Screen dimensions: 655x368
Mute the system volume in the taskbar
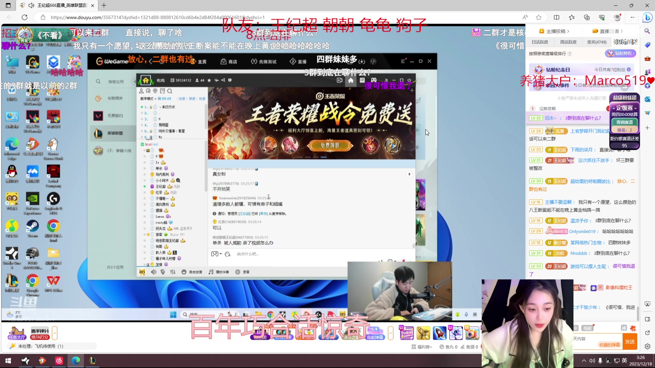(593, 361)
